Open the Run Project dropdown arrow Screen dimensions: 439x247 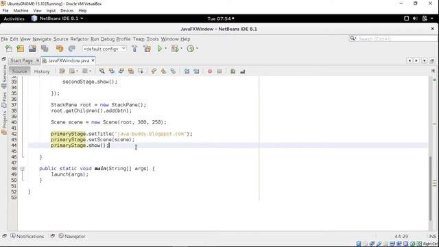pos(166,49)
